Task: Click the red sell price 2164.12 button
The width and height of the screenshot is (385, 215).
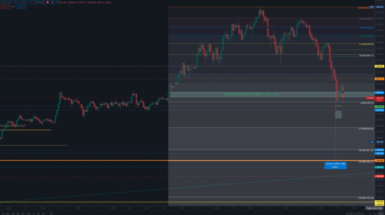Action: click(x=5, y=7)
